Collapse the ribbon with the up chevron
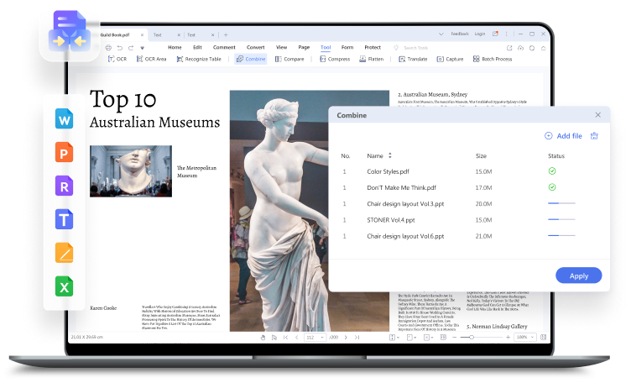The image size is (631, 383). 543,48
